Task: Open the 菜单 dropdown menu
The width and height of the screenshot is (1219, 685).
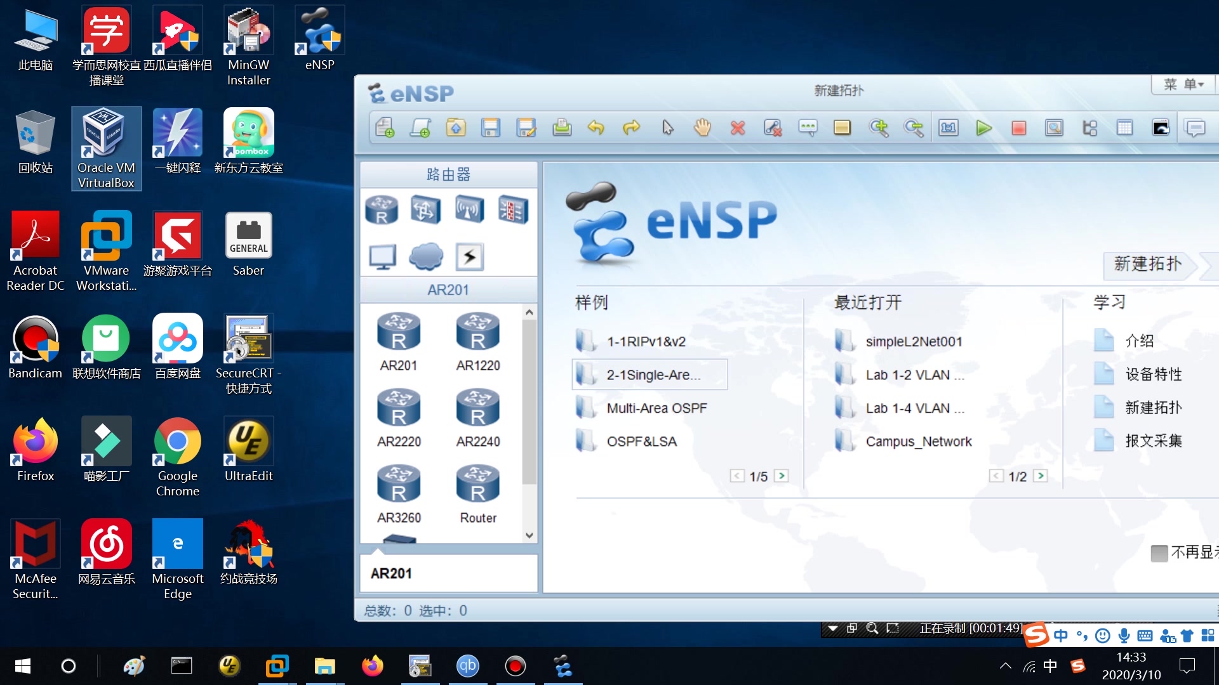Action: (1183, 84)
